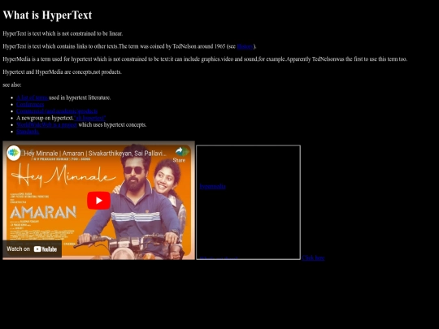Viewport: 439px width, 329px height.
Task: Click the 'see also:' text
Action: [x=12, y=84]
